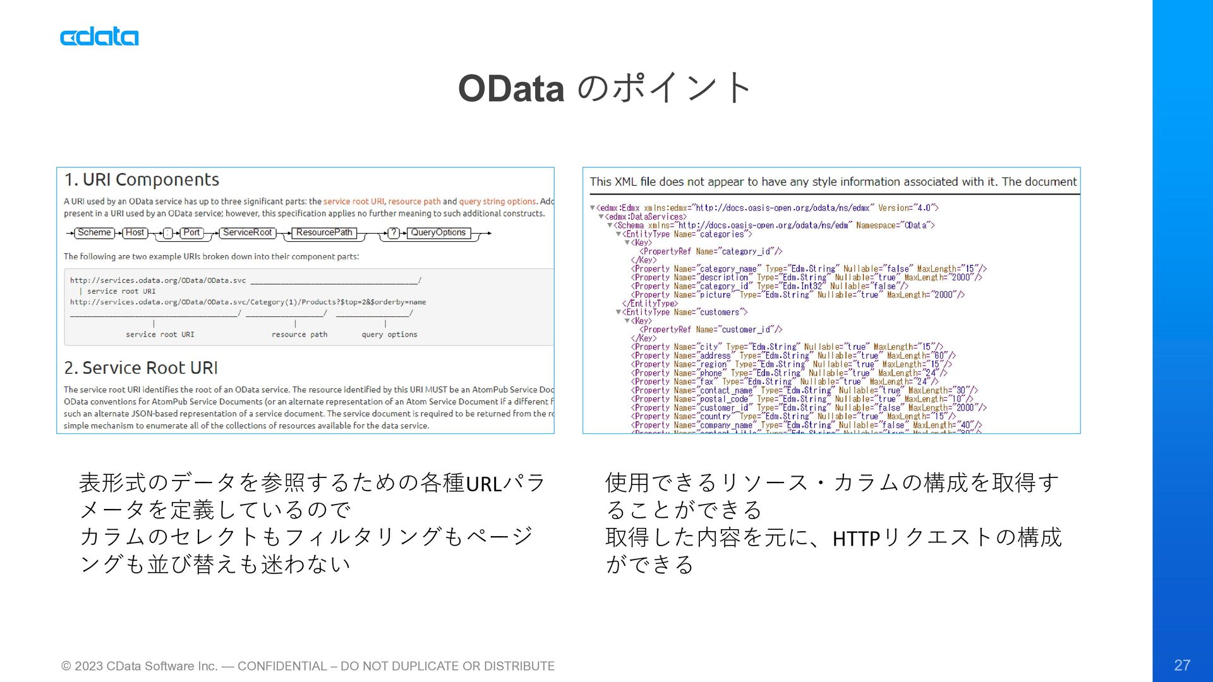Click the ResourcePath box in diagram
1213x682 pixels.
[324, 233]
